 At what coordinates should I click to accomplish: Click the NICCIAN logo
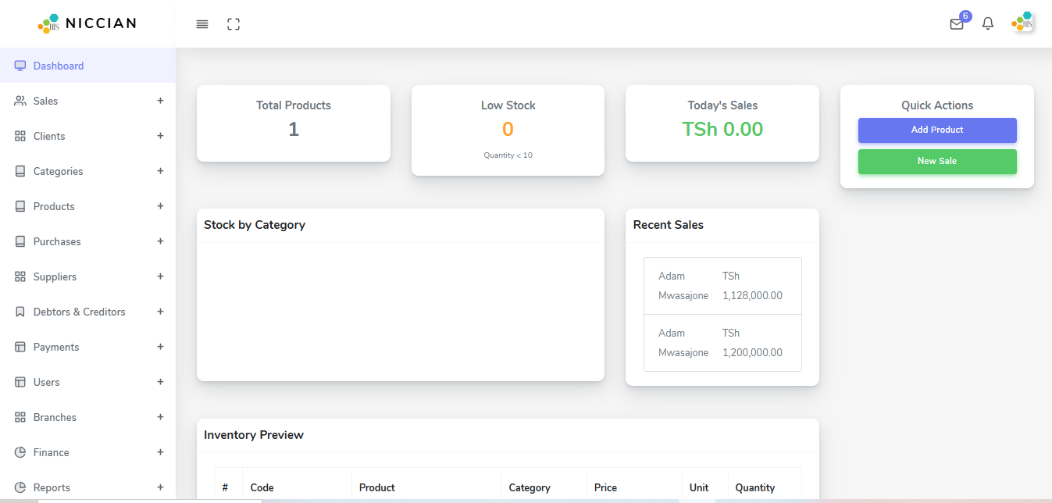[86, 23]
